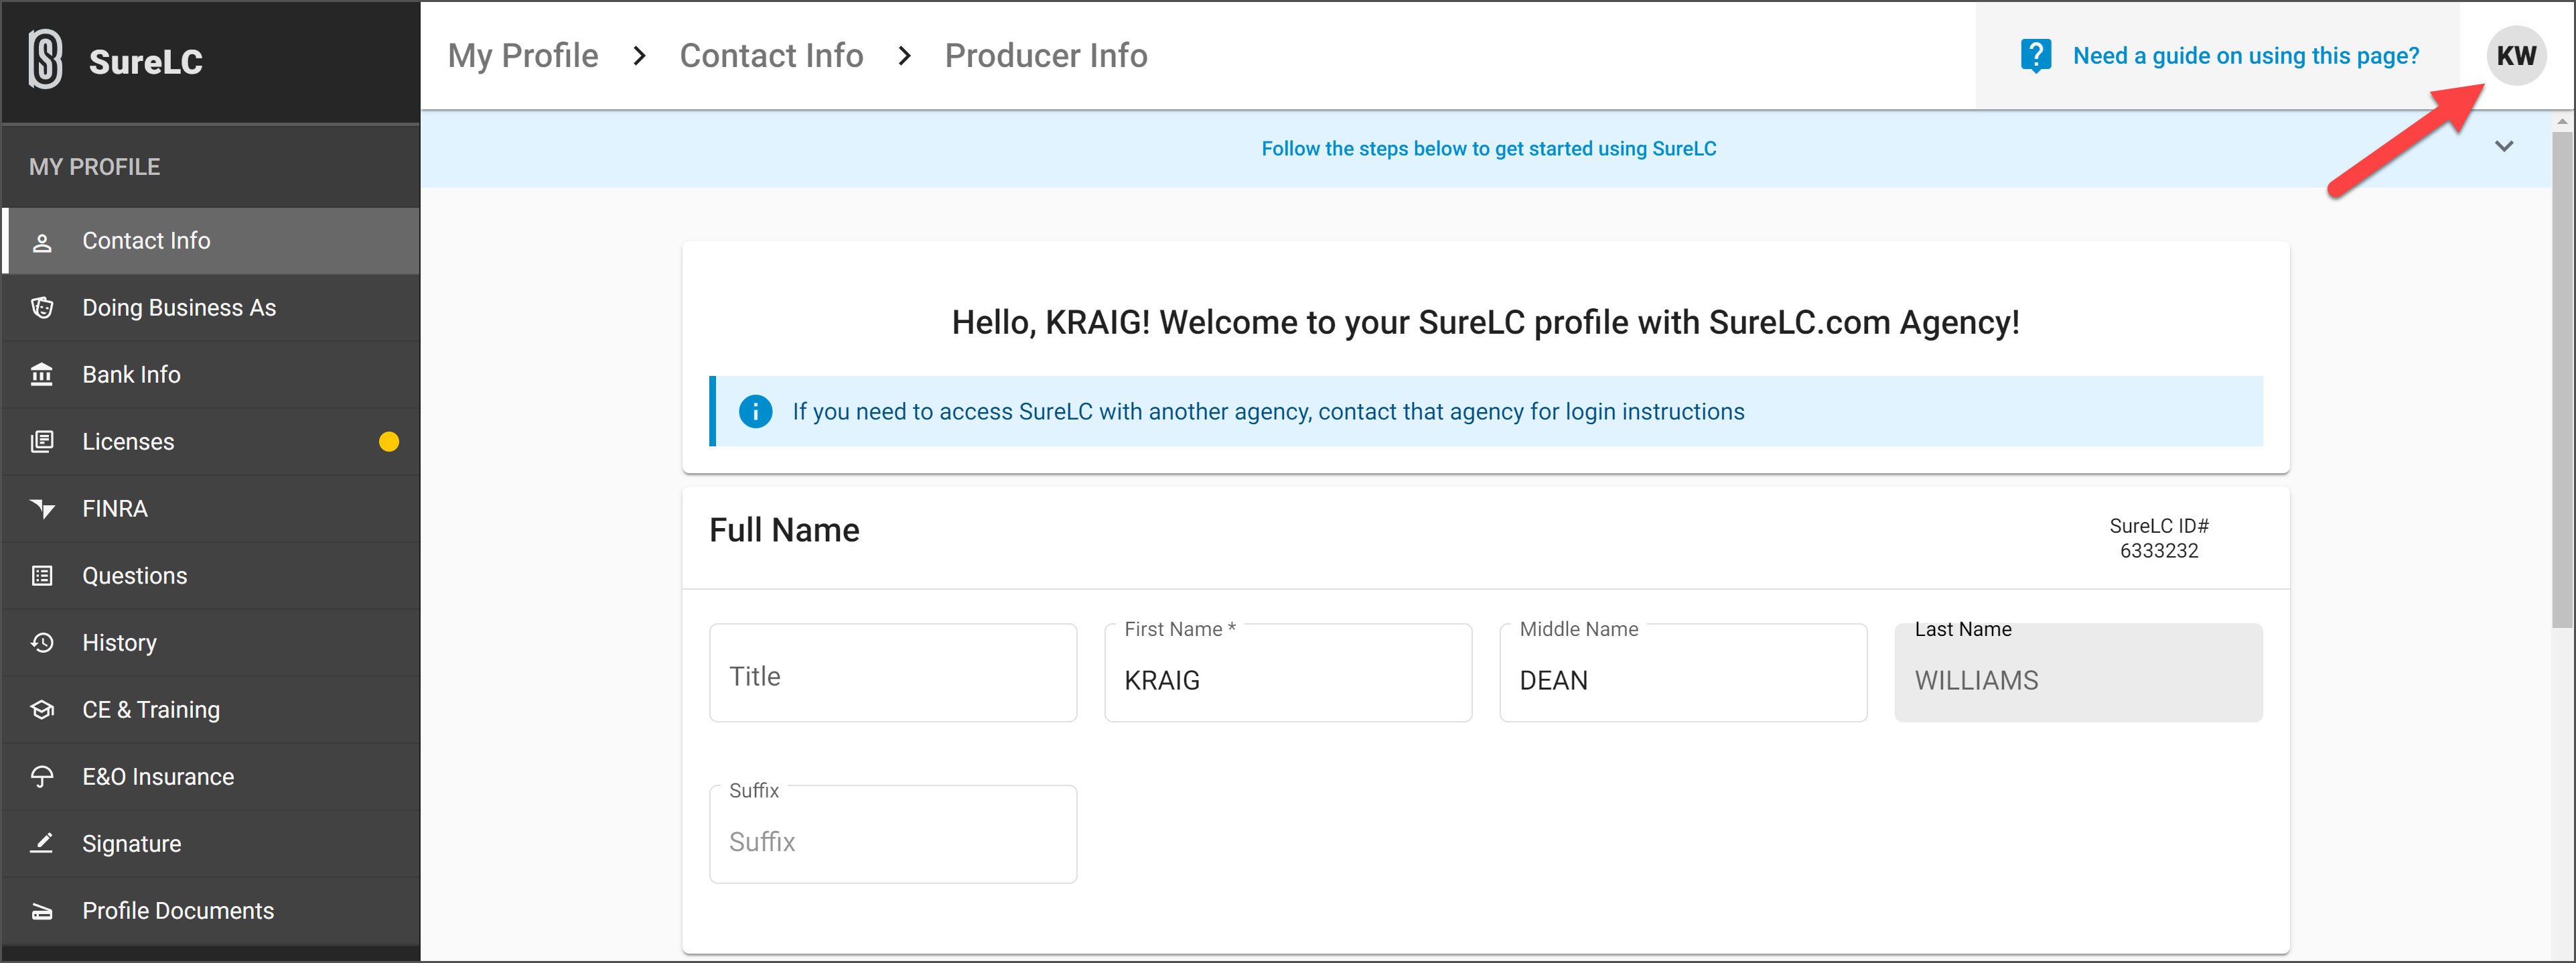
Task: Click the MY PROFILE sidebar heading
Action: click(x=94, y=167)
